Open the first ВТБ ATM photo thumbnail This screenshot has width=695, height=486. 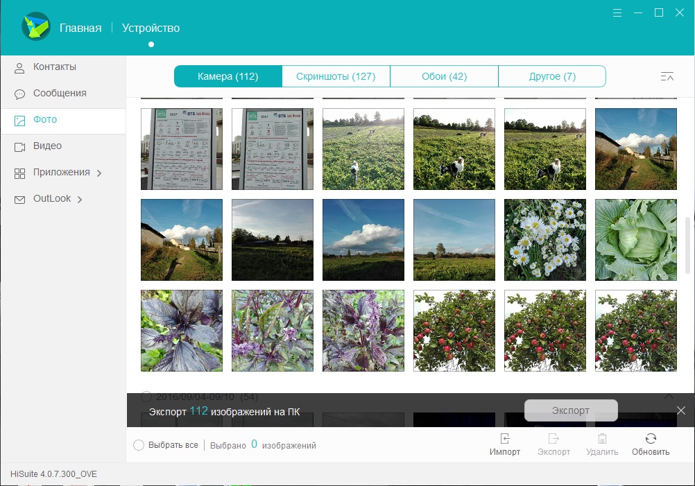point(182,149)
